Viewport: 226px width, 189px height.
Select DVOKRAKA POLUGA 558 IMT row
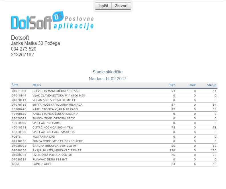[x=52, y=155]
